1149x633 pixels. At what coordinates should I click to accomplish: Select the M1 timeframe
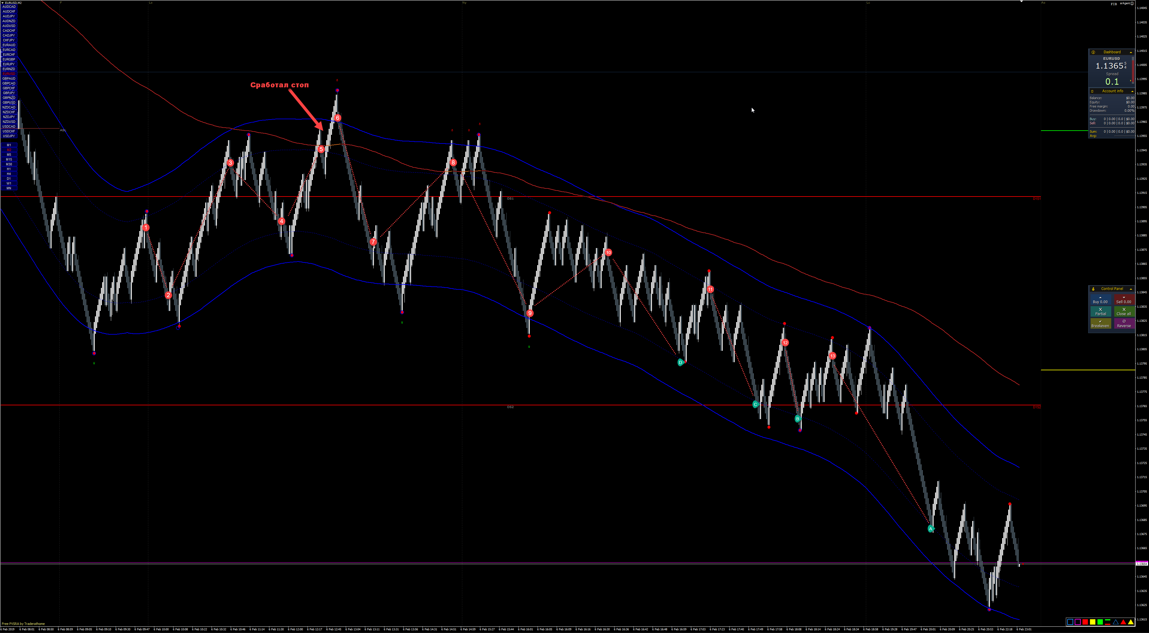9,145
